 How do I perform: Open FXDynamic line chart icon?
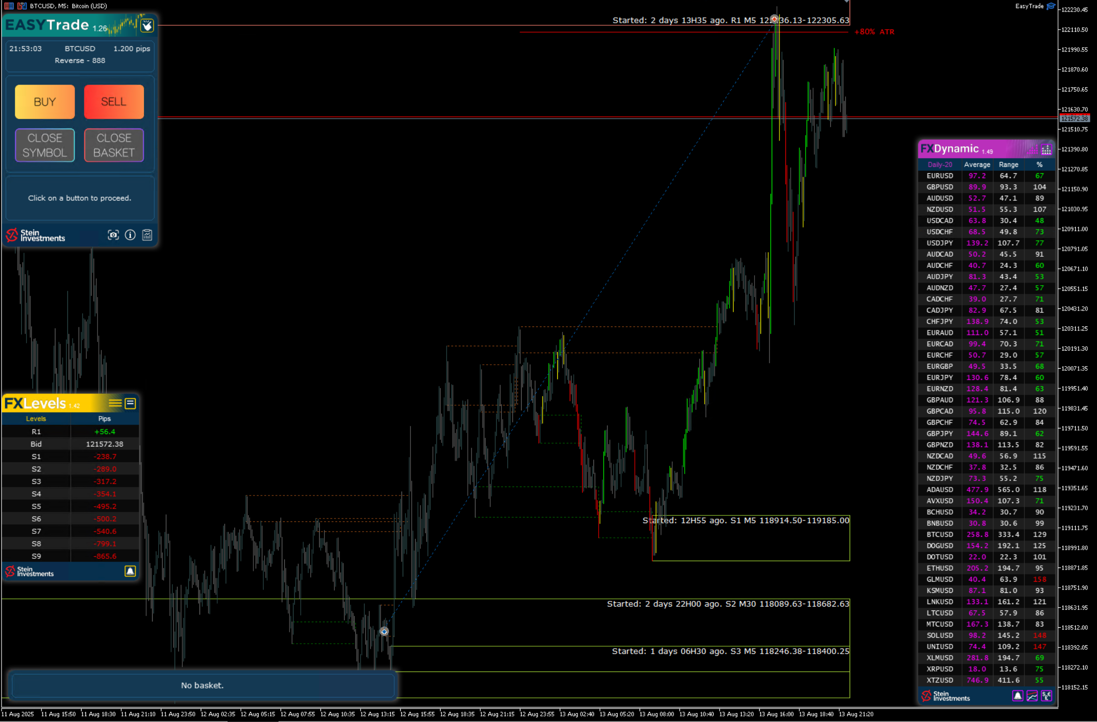click(x=1032, y=695)
